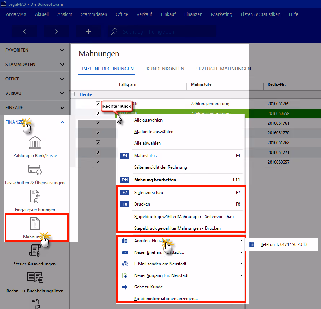Sort by the Rech.-Nr. column header
The image size is (321, 309).
[x=276, y=84]
